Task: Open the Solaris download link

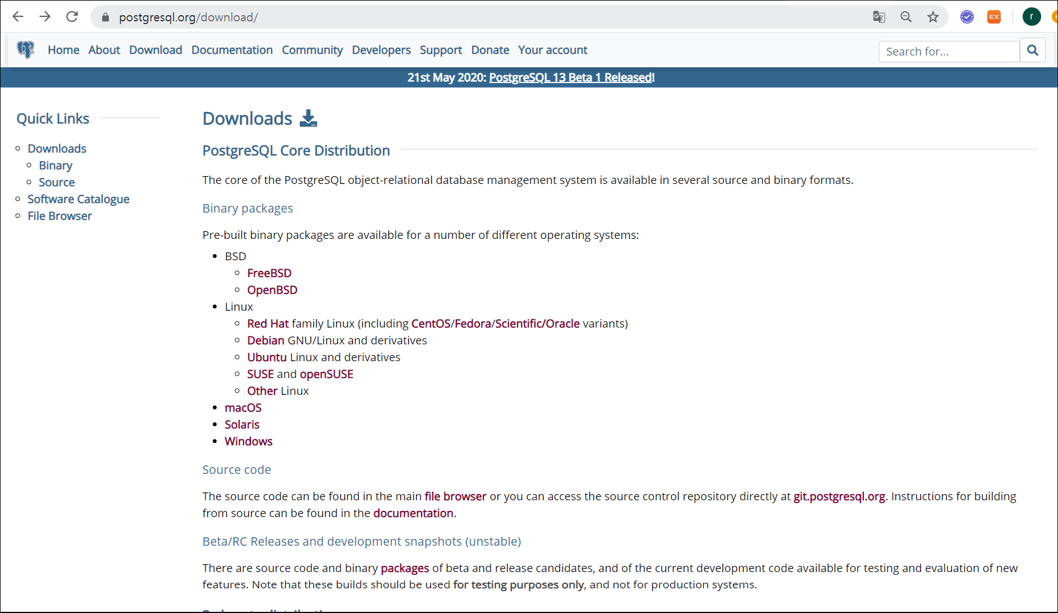Action: pos(242,425)
